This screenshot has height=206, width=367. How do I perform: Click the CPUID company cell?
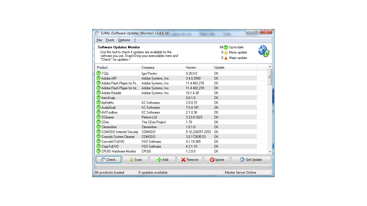(x=146, y=151)
